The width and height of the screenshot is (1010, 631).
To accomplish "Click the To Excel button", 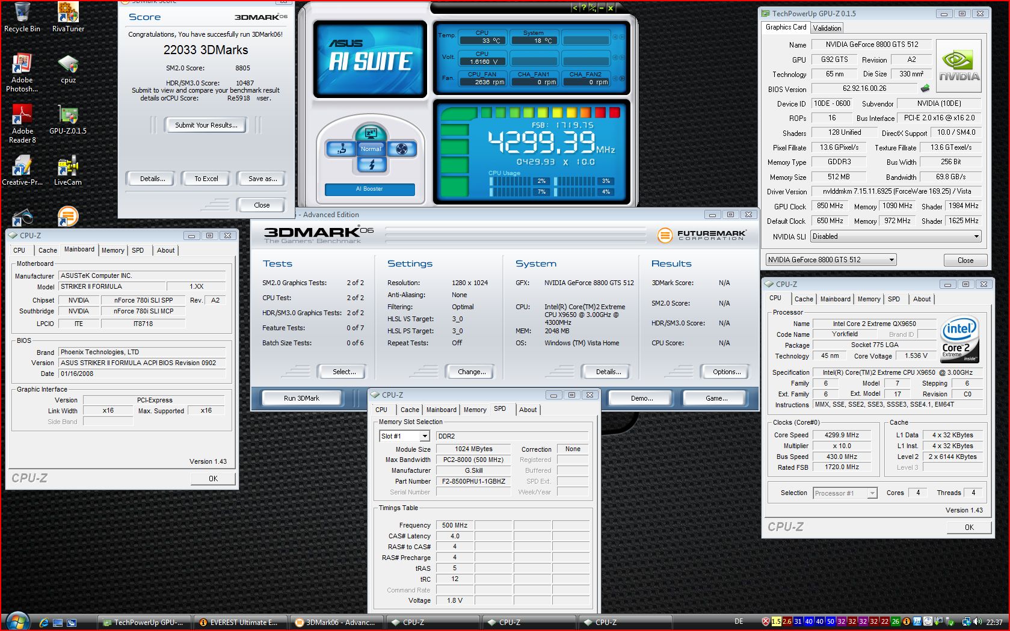I will click(206, 179).
